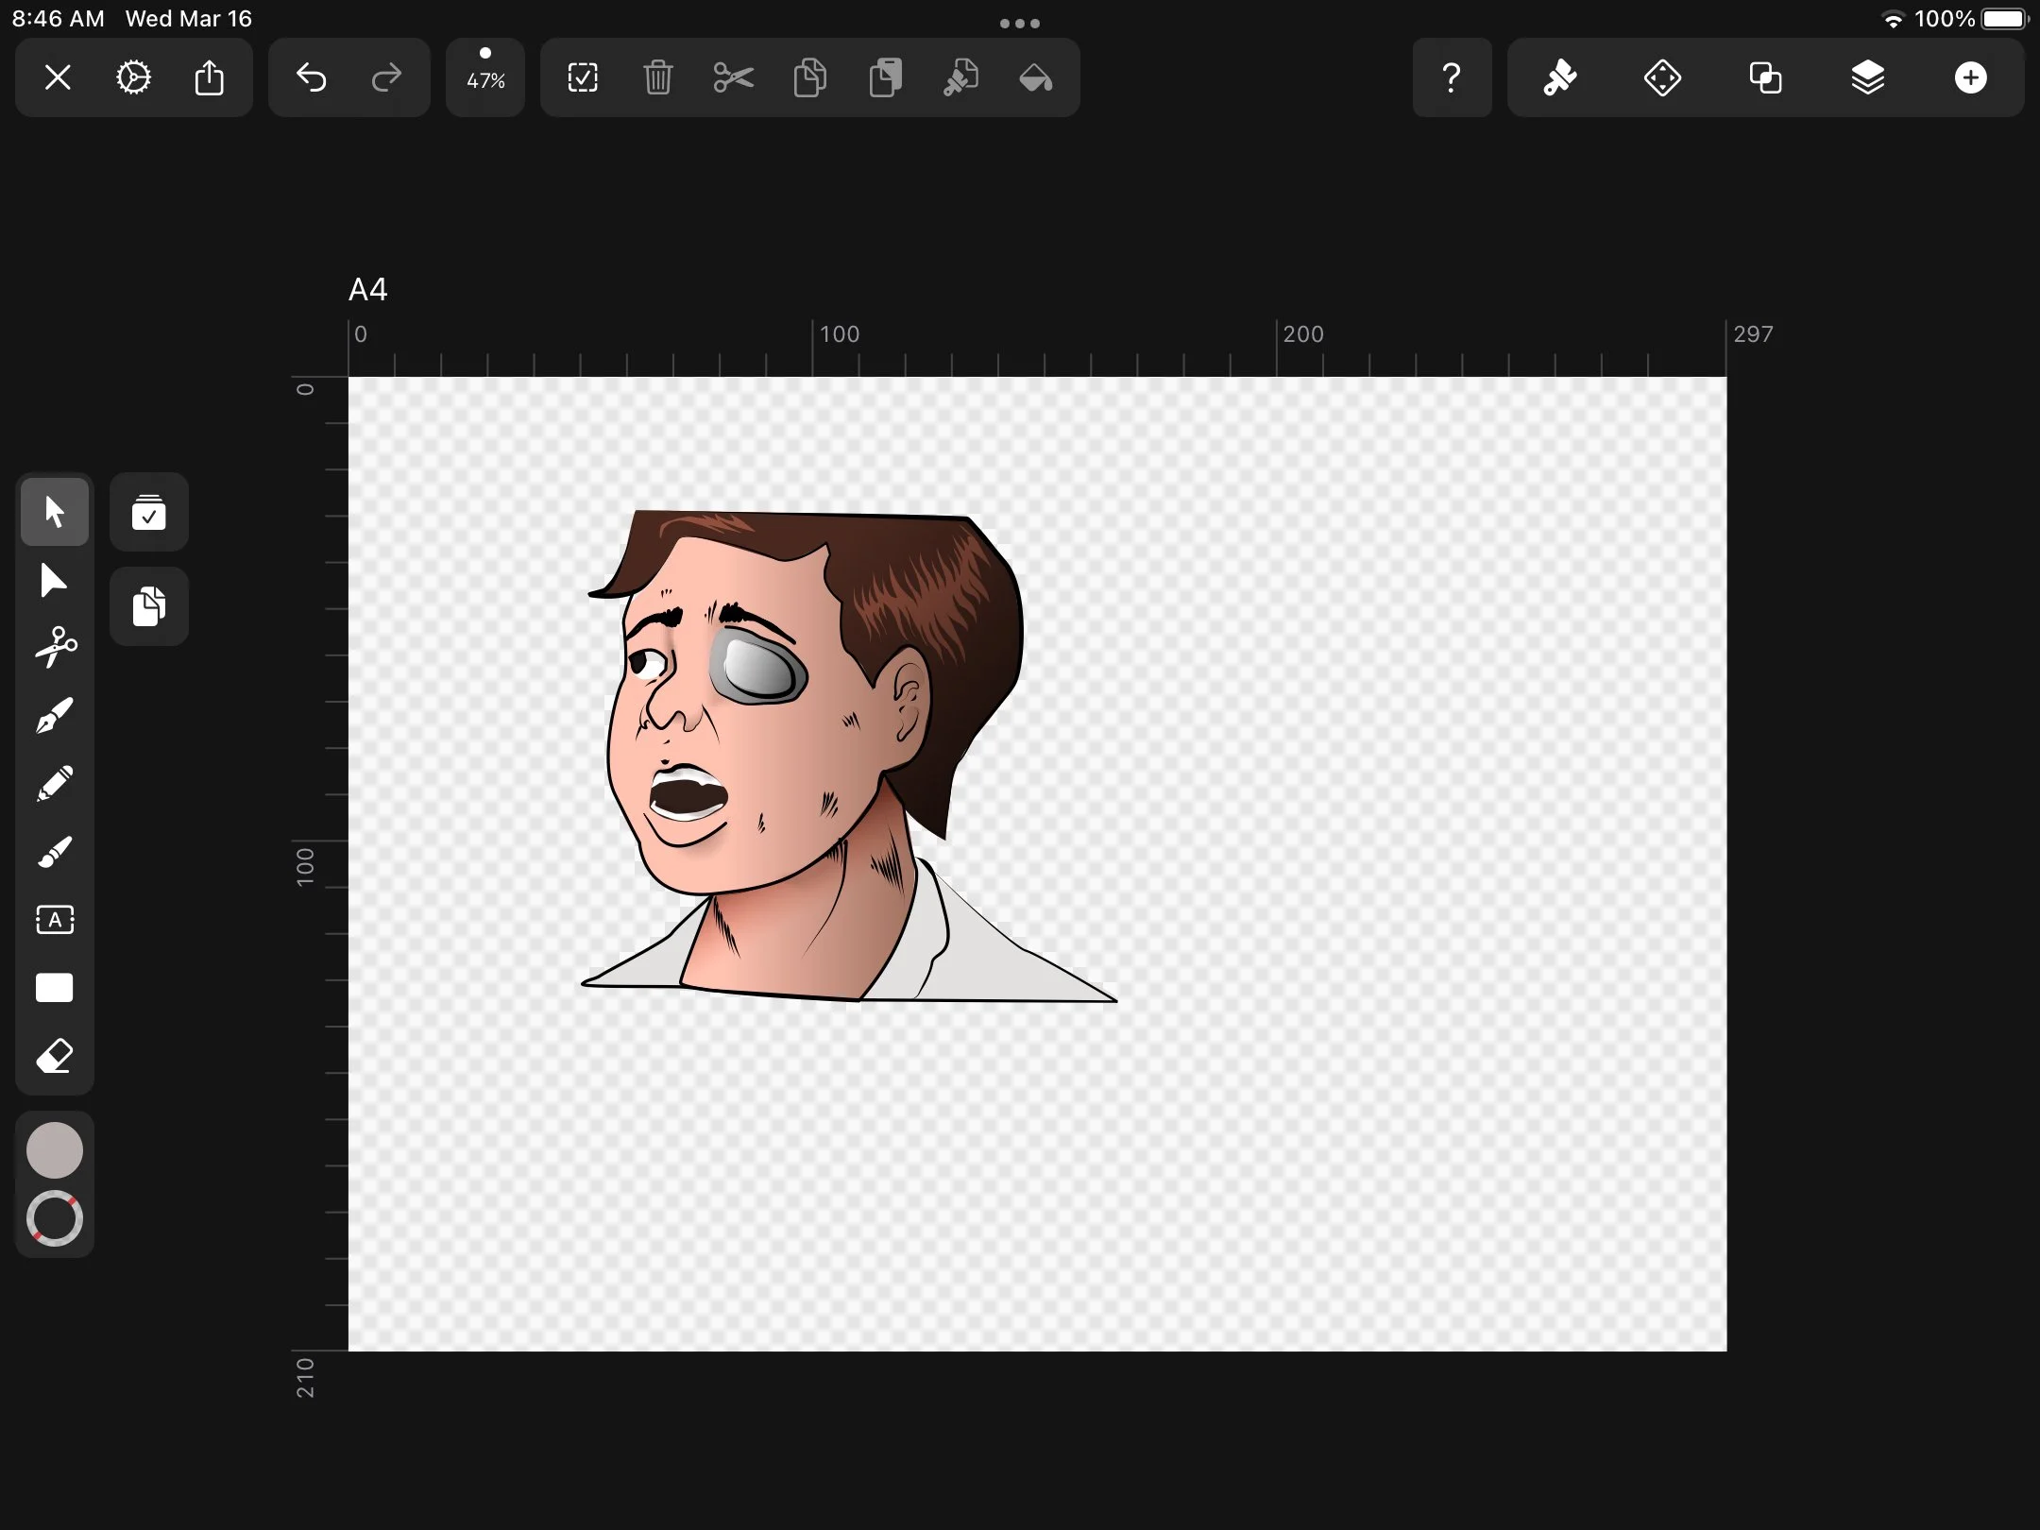Open the Arrange tab

[1662, 77]
